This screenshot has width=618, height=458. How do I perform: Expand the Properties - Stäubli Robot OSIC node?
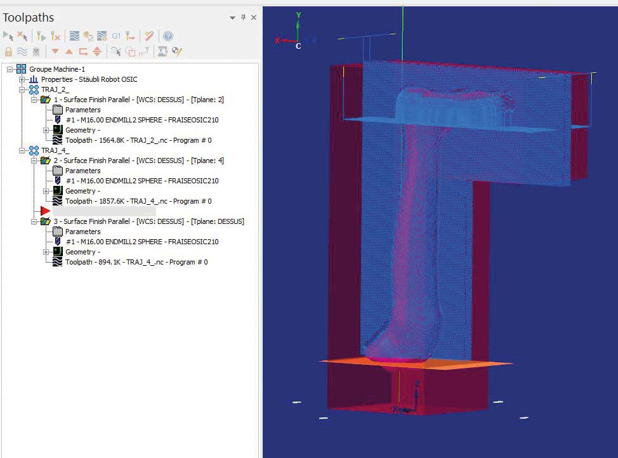click(22, 79)
